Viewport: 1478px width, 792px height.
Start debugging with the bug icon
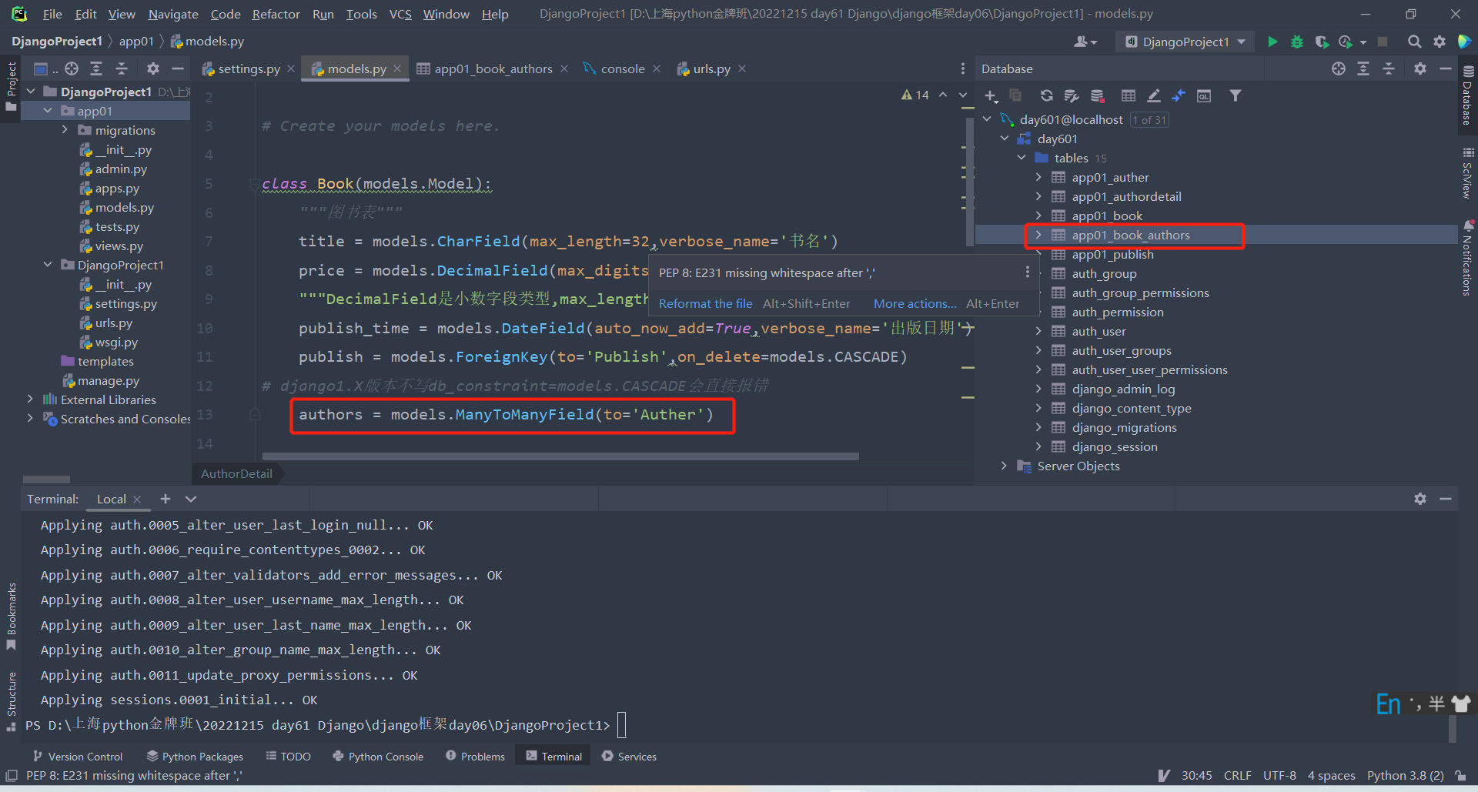tap(1297, 42)
